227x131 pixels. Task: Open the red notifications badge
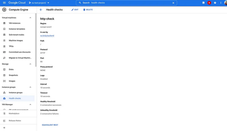pyautogui.click(x=209, y=3)
